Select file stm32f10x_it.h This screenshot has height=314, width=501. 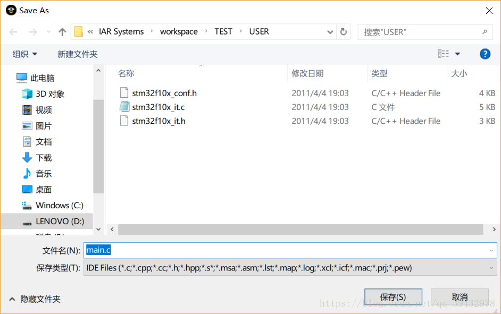(x=158, y=121)
